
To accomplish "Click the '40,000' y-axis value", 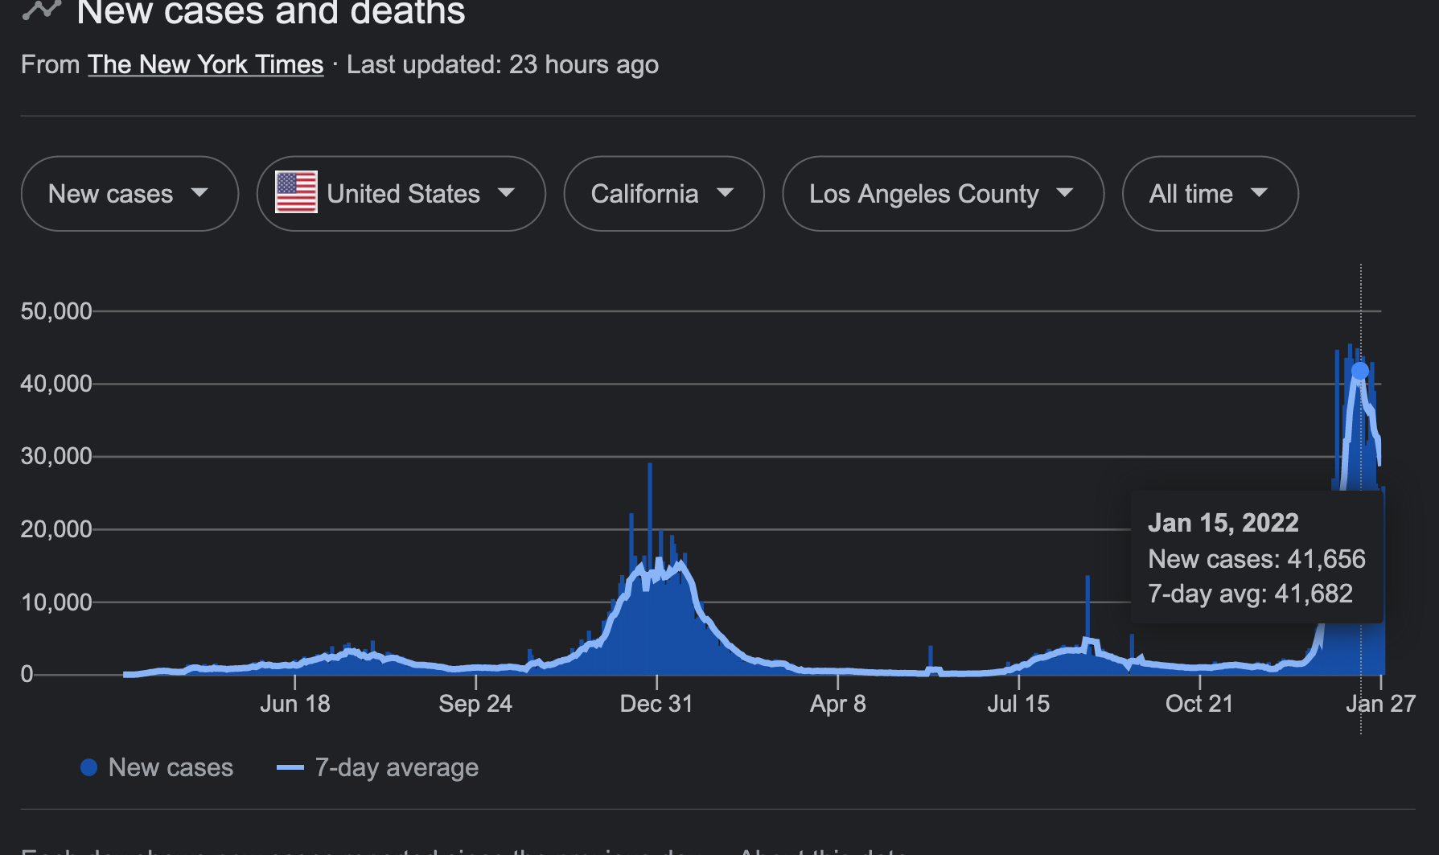I will pyautogui.click(x=56, y=384).
